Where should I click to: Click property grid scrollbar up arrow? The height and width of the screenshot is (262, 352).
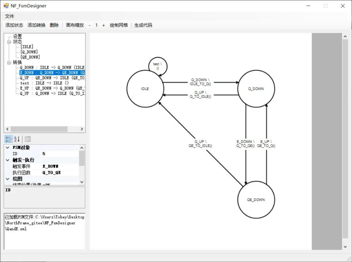(82, 147)
